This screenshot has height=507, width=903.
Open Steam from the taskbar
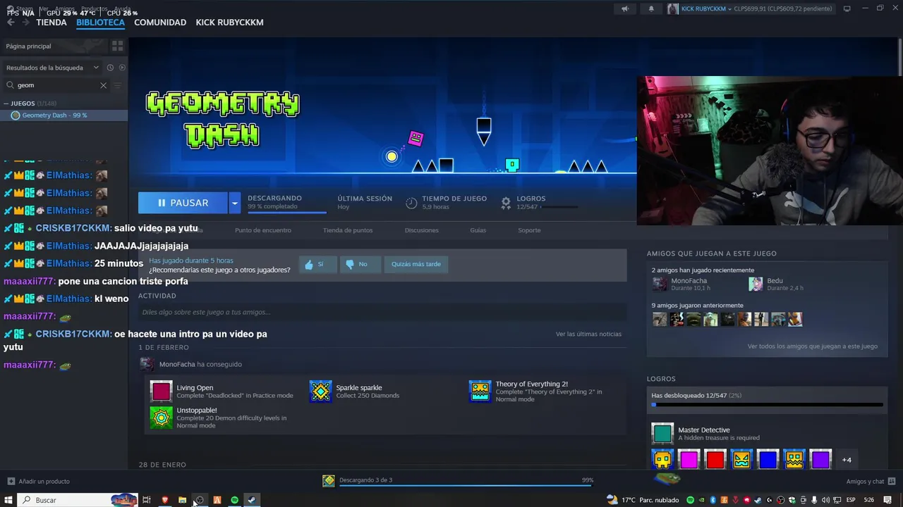(x=252, y=500)
